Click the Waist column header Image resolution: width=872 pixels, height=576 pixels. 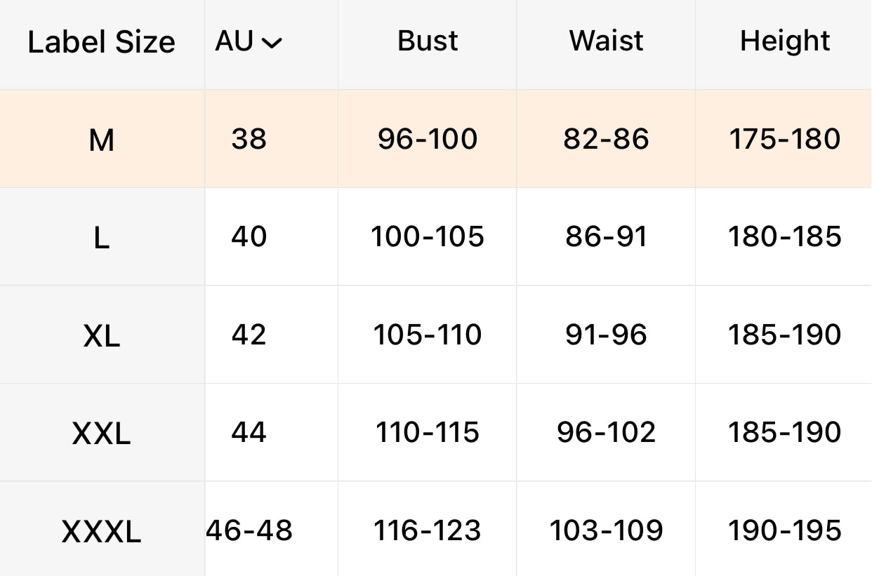(606, 41)
